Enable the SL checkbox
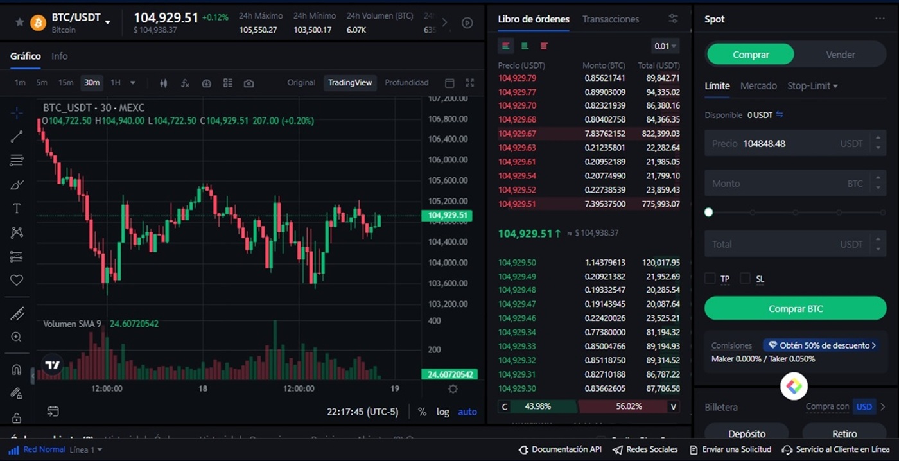 point(745,278)
